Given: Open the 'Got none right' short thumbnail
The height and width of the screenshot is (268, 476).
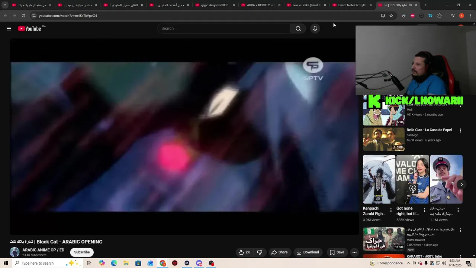Looking at the screenshot, I should point(413,179).
